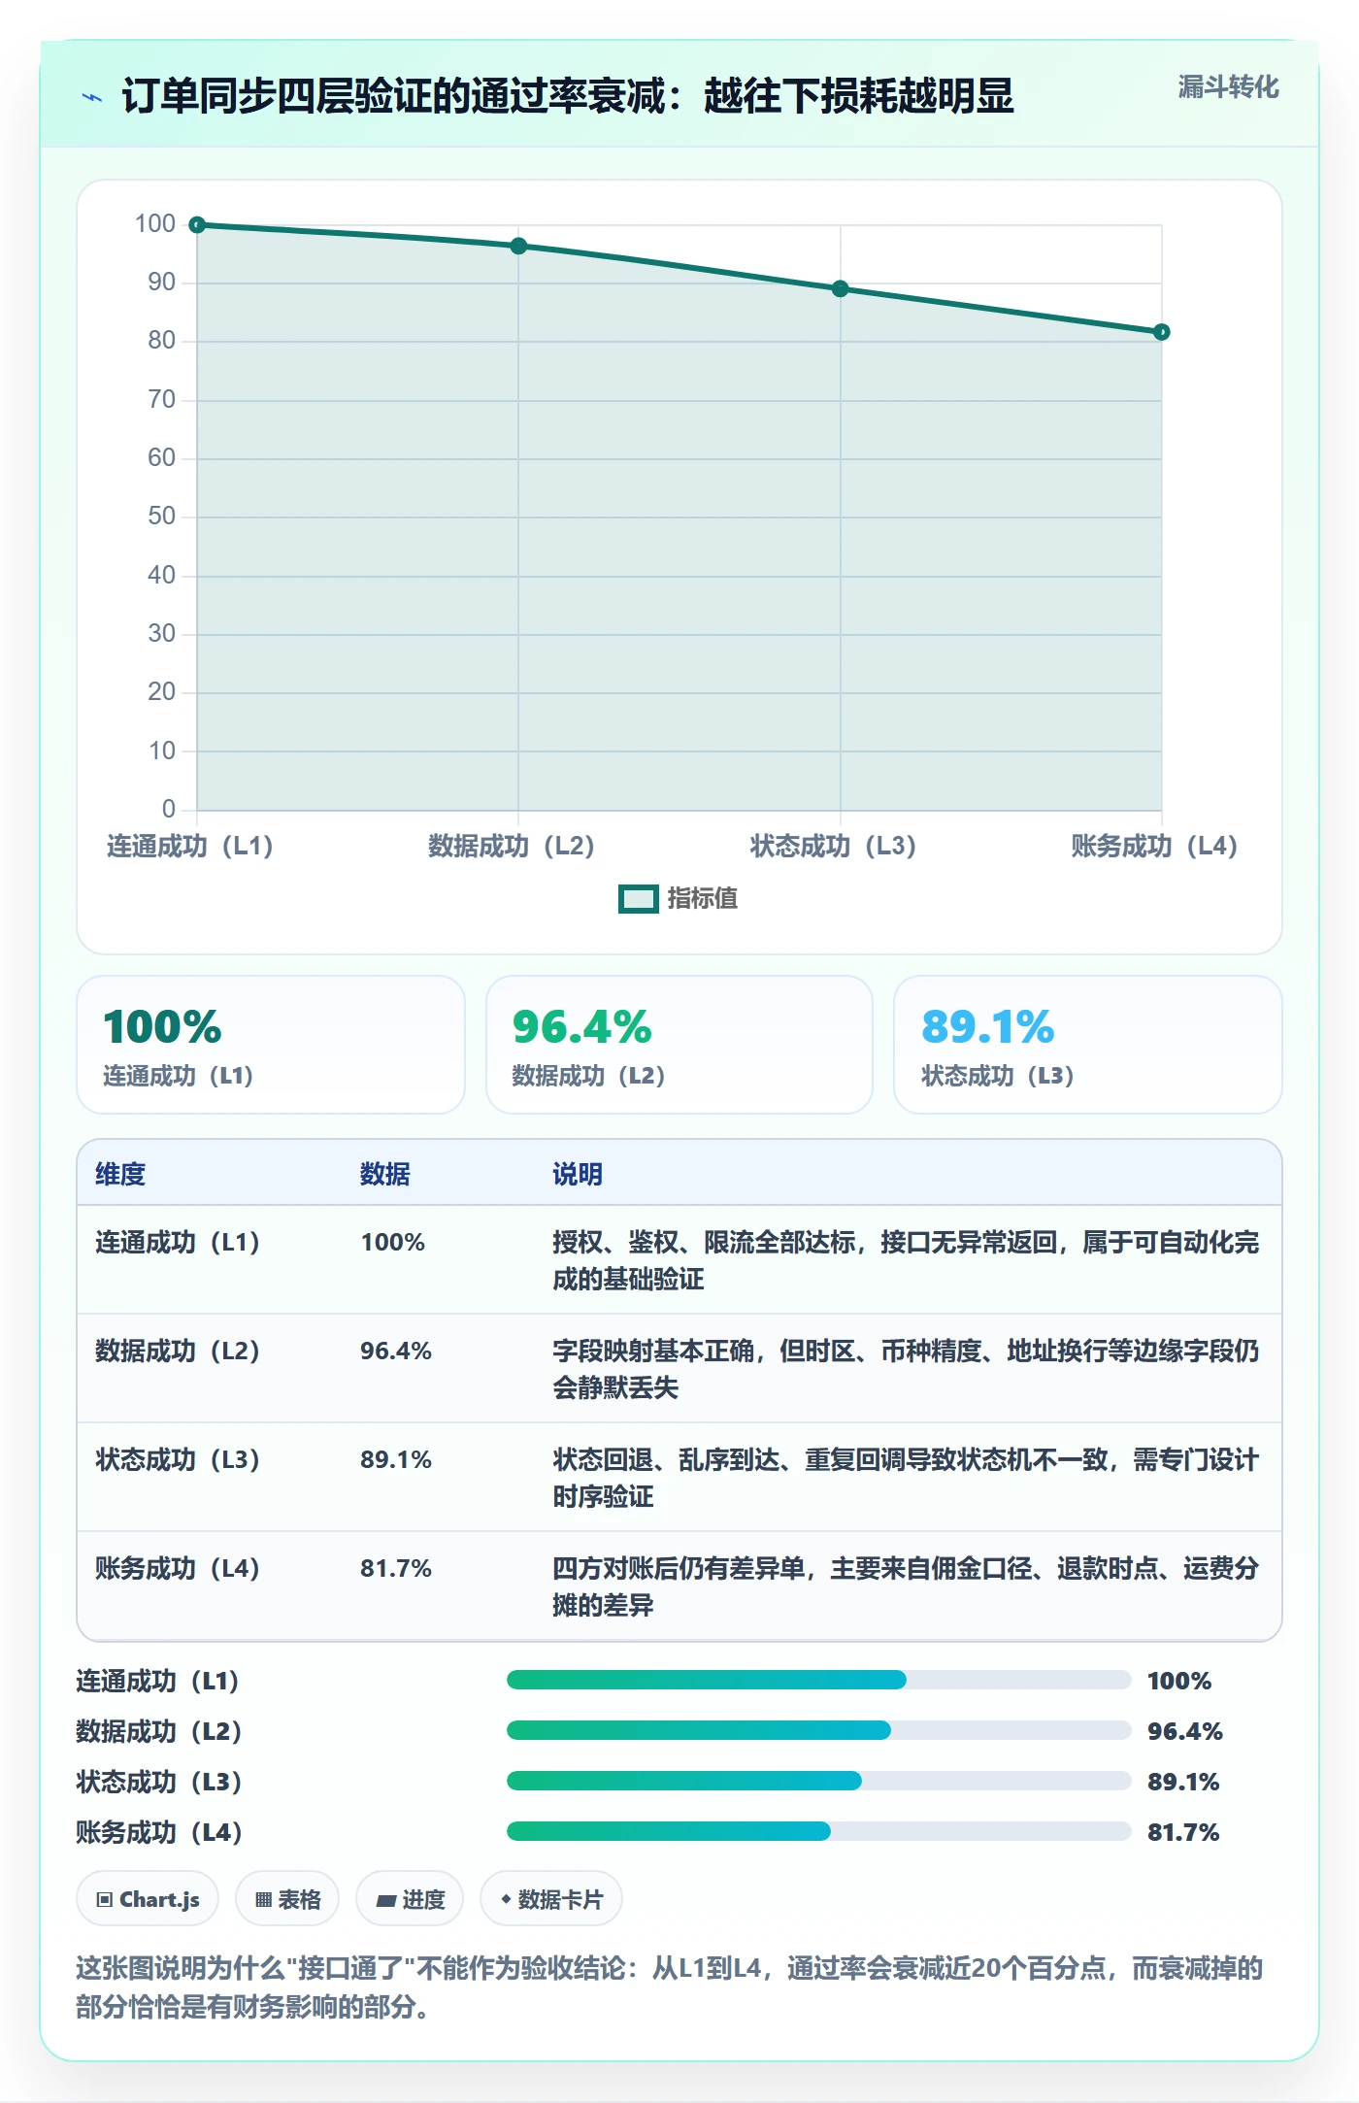Click the 数据成功（L2）progress bar

[x=819, y=1730]
